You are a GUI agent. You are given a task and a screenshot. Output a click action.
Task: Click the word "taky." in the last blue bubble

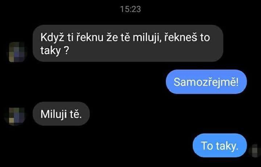click(x=227, y=146)
